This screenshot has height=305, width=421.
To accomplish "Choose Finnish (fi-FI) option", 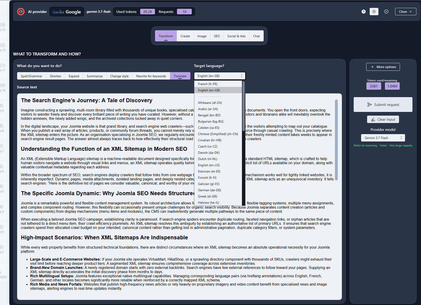I will (x=218, y=178).
